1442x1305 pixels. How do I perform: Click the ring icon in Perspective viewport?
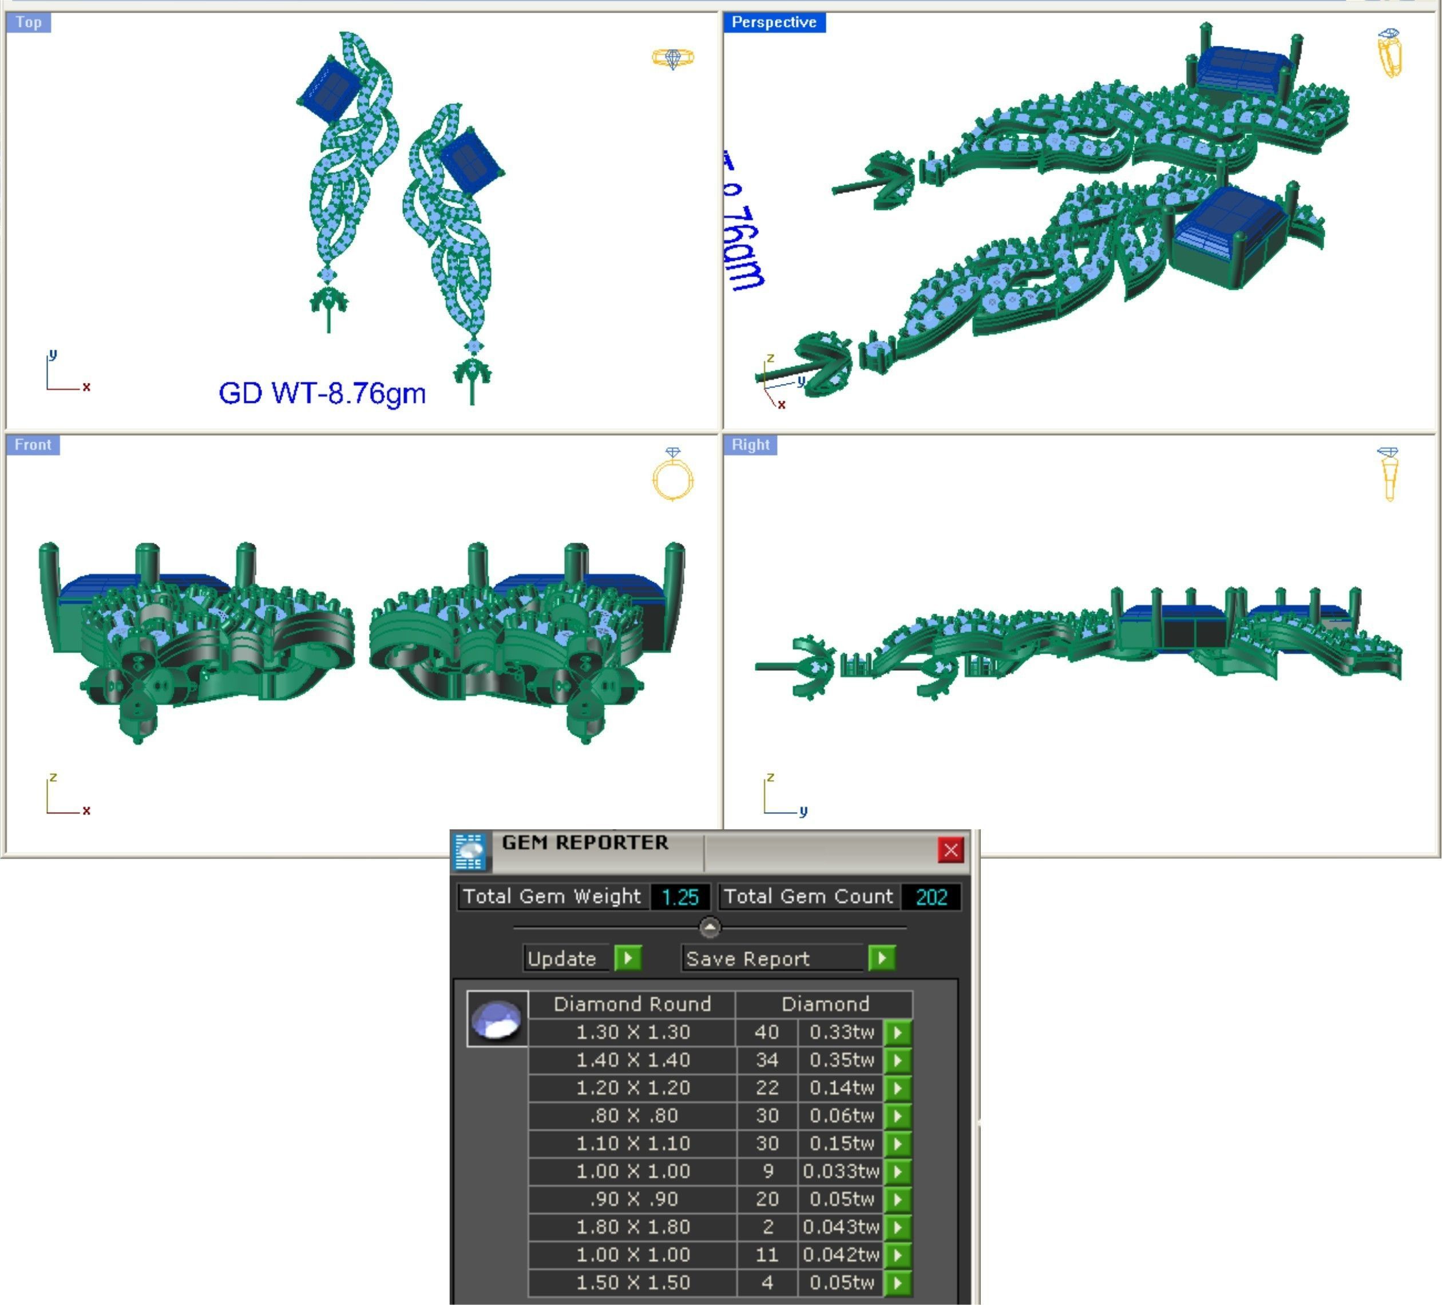click(x=1389, y=52)
